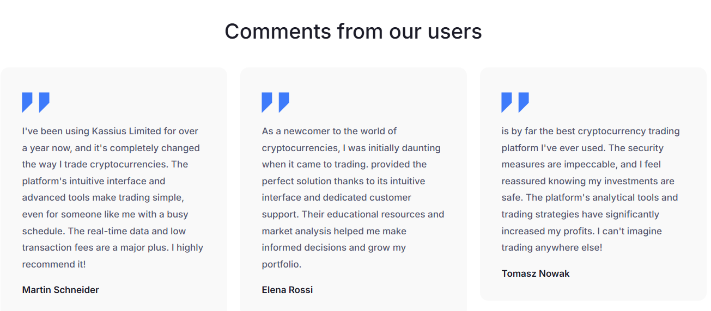
Task: Click the "Comments from our users" heading
Action: 353,32
